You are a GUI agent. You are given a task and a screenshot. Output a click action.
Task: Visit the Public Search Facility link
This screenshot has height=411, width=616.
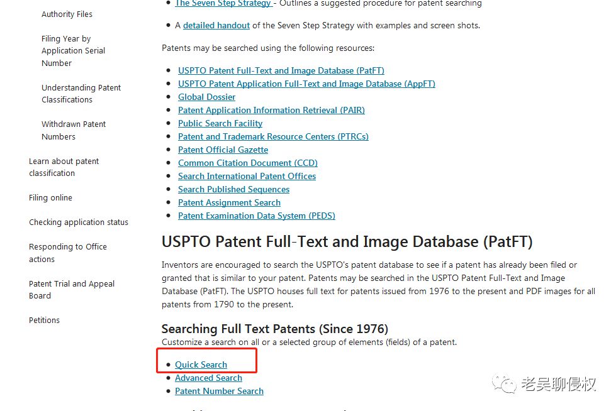click(220, 123)
